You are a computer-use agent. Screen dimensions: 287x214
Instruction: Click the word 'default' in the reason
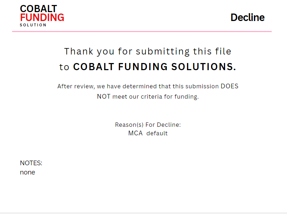[x=157, y=134]
